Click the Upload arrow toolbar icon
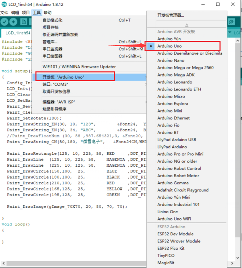 pyautogui.click(x=13, y=22)
